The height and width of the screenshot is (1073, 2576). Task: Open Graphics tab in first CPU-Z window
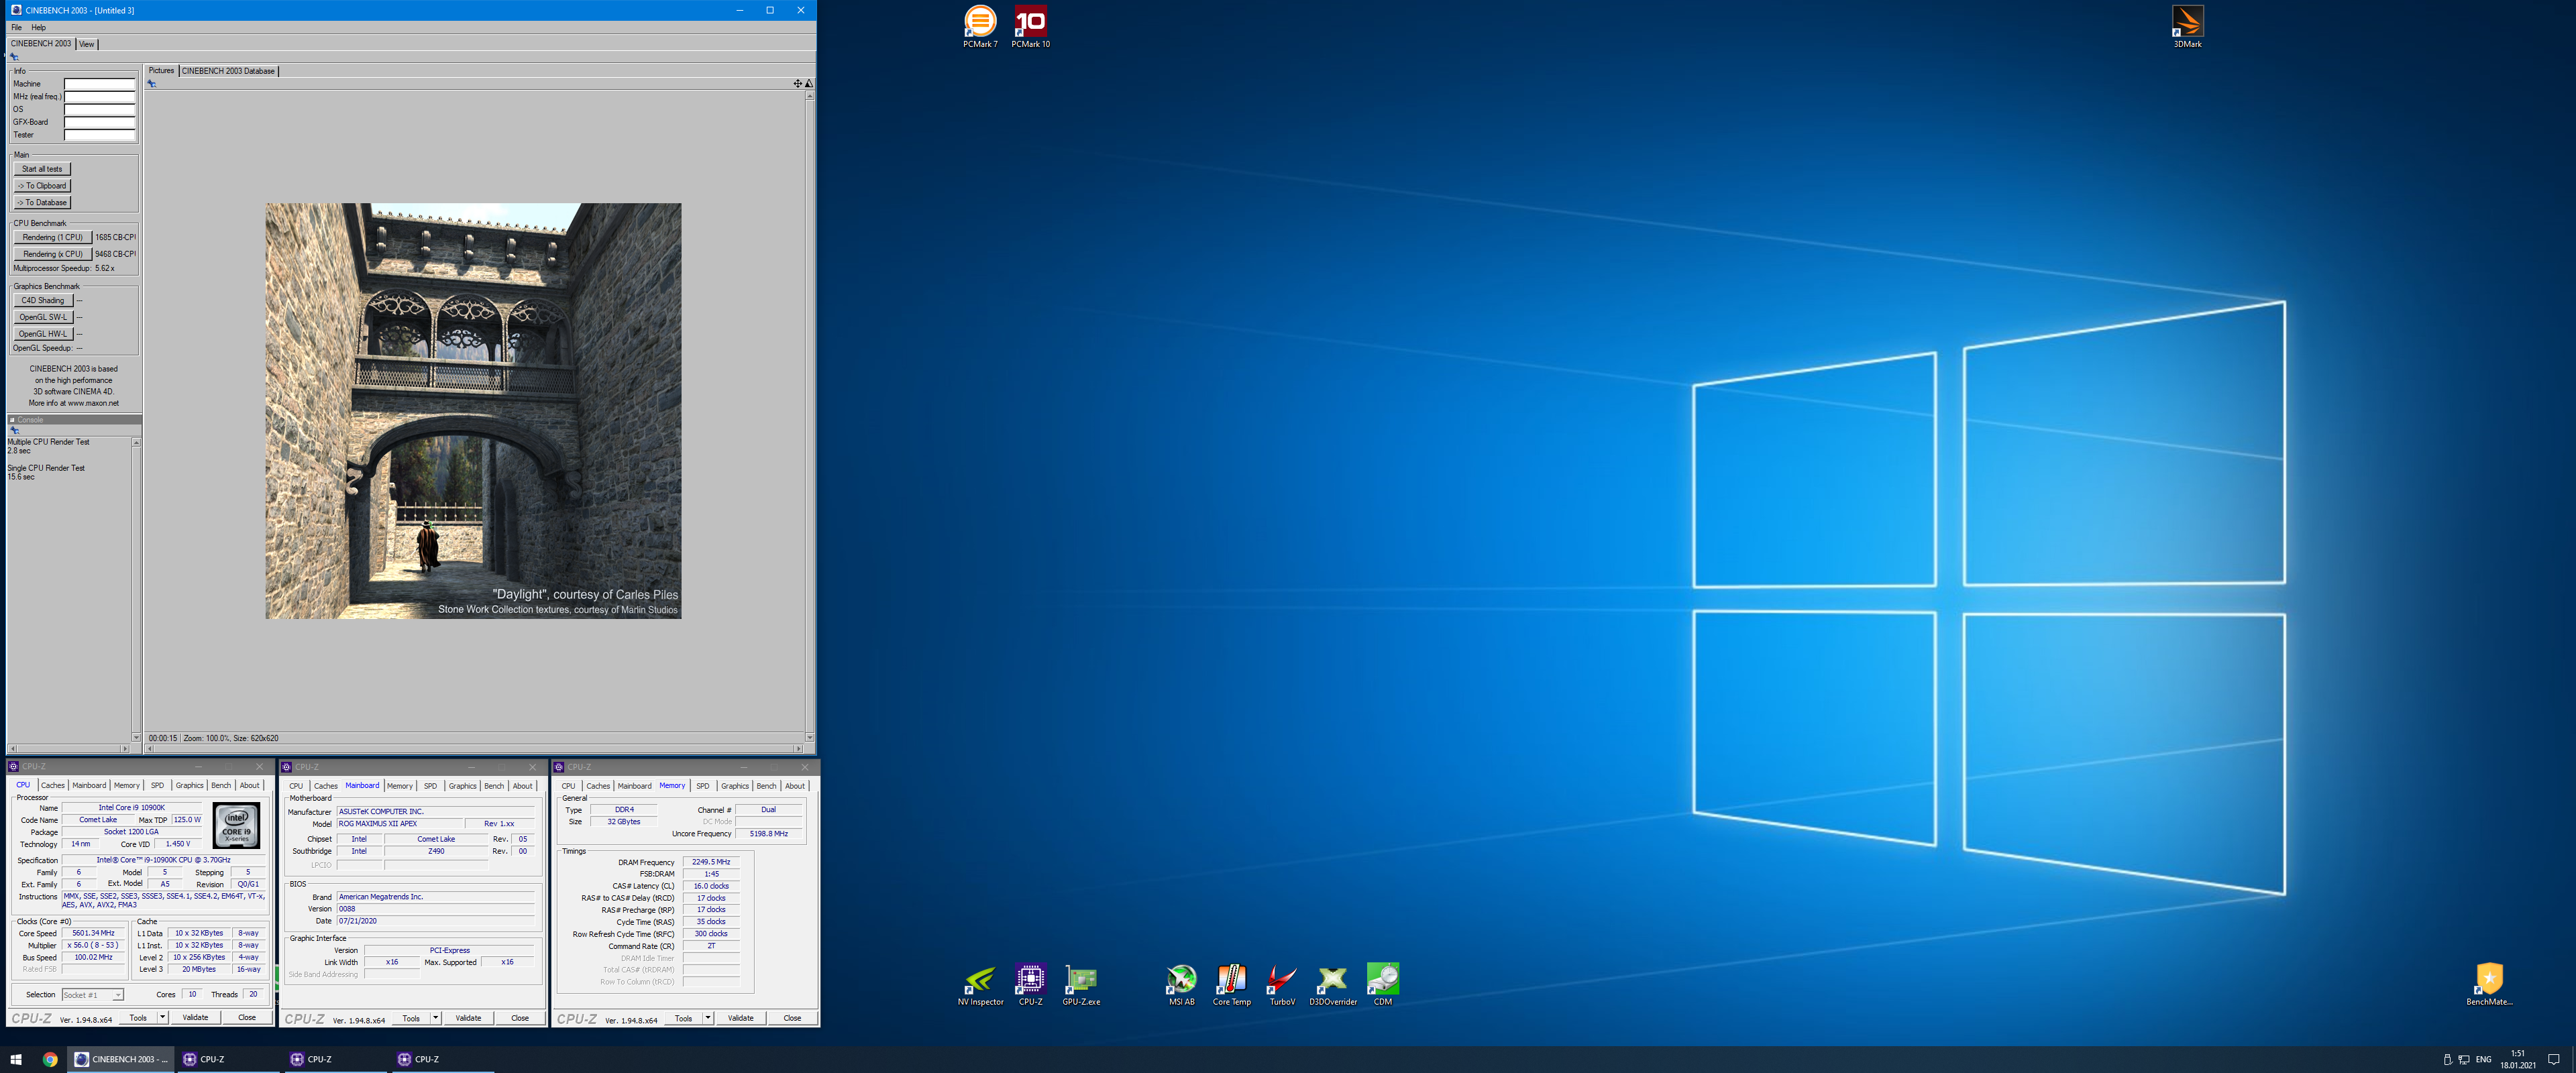[189, 785]
